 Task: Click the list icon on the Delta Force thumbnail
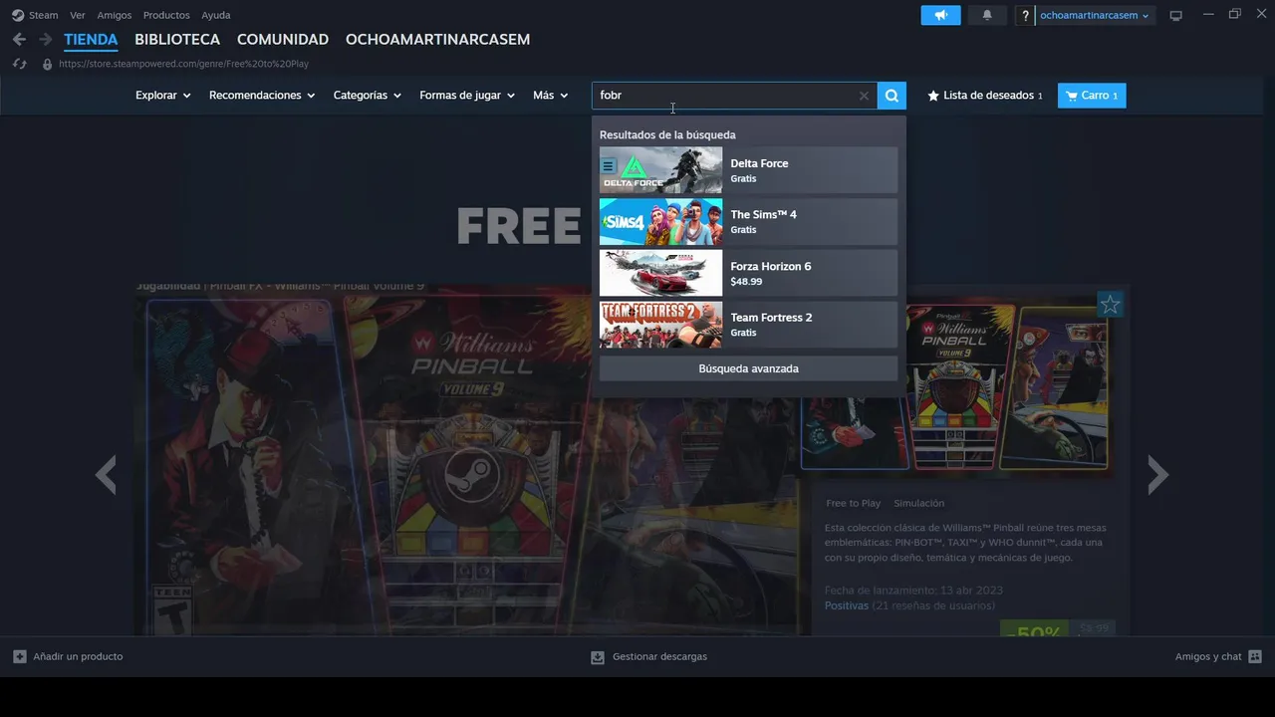tap(609, 166)
